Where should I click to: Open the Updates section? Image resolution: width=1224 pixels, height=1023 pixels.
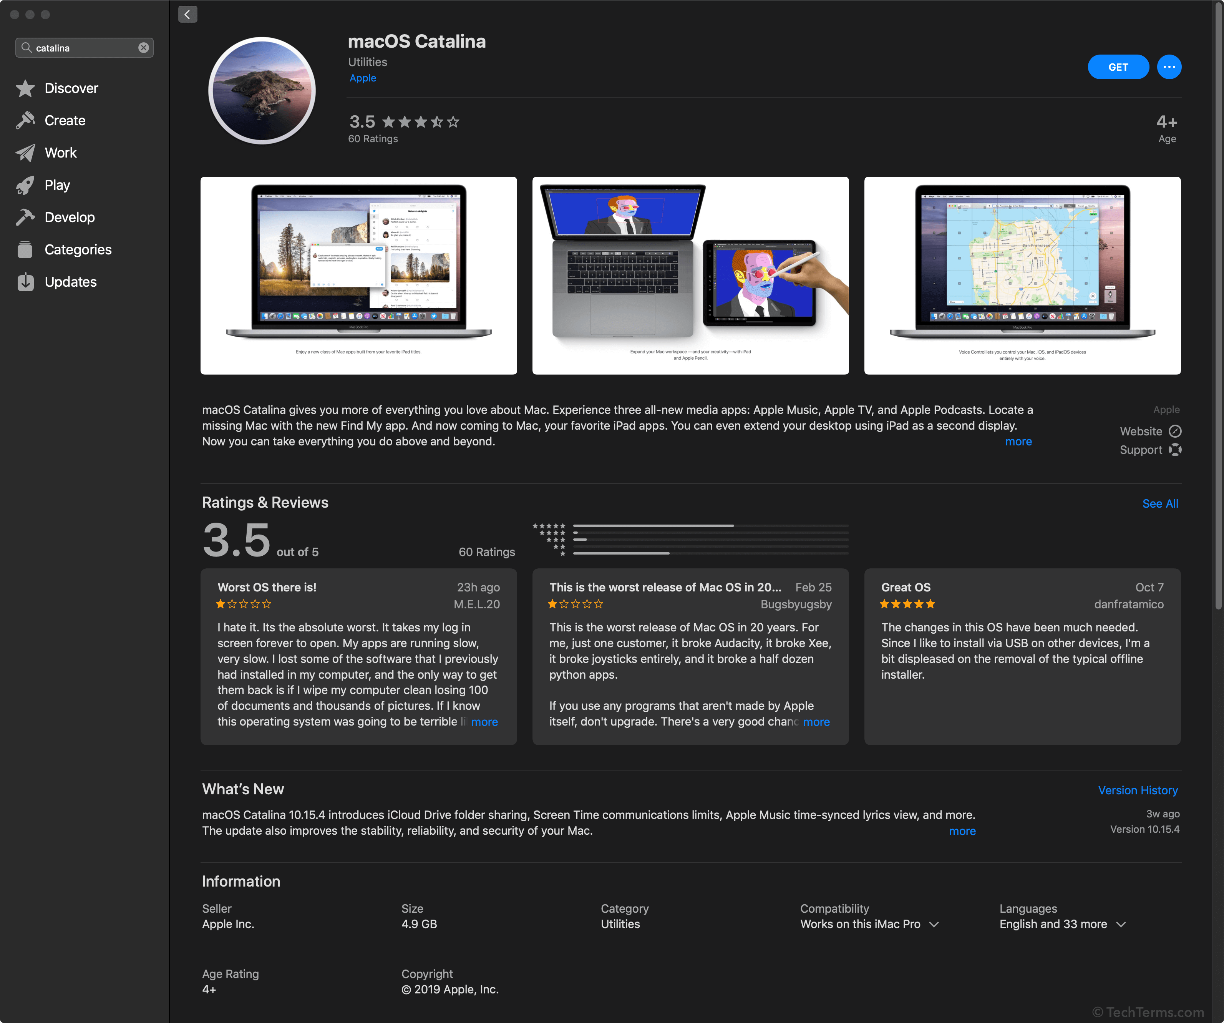(71, 282)
